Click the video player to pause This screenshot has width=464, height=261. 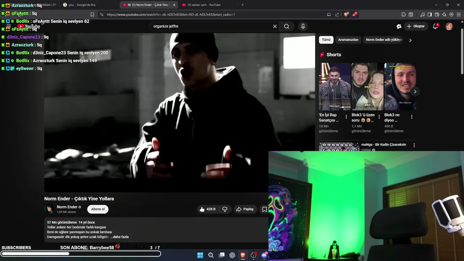coord(179,112)
